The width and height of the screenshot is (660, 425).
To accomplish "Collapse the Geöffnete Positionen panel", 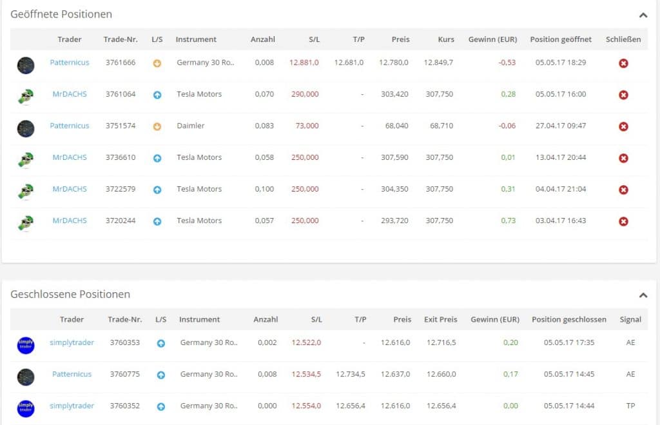I will pyautogui.click(x=643, y=15).
